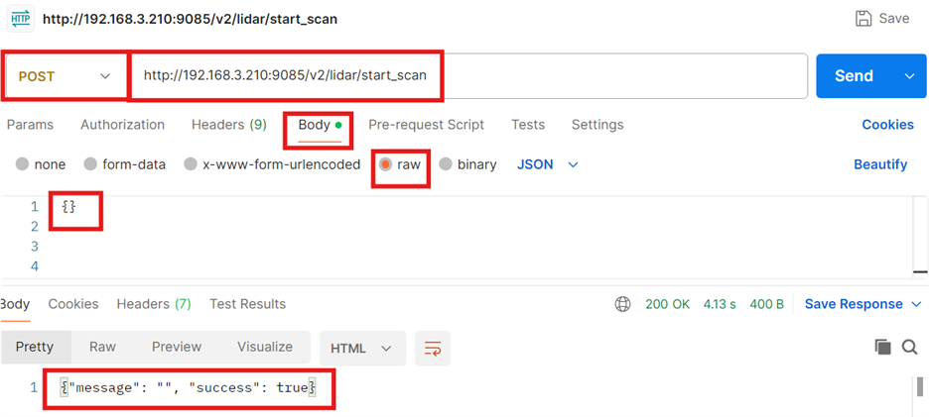Click the wrap lines icon in response toolbar

coord(433,348)
